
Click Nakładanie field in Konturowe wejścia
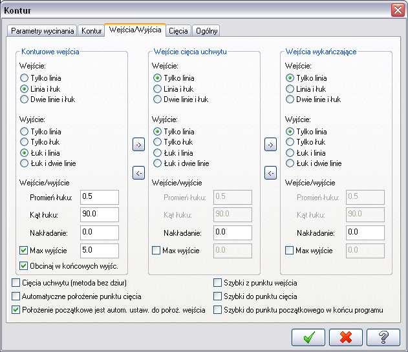(x=100, y=233)
